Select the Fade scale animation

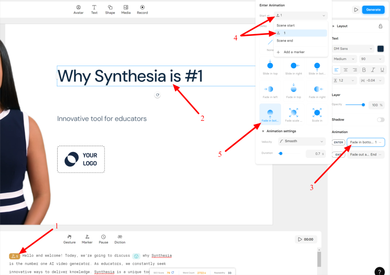(x=293, y=114)
